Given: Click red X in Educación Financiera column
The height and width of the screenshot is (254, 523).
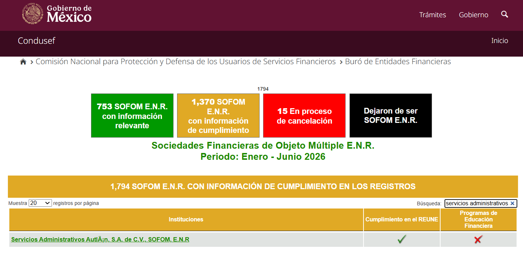Looking at the screenshot, I should pyautogui.click(x=478, y=239).
